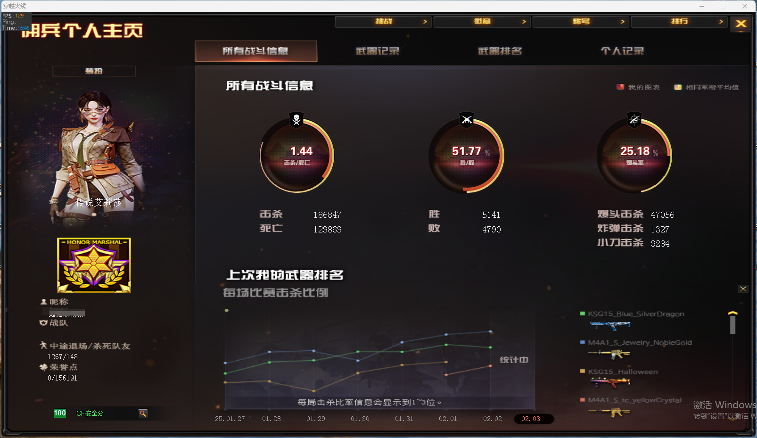757x438 pixels.
Task: Click grenade kills value 1327
Action: click(x=660, y=230)
